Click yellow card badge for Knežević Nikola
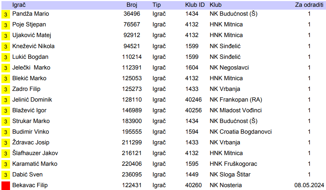This screenshot has width=326, height=190. pos(6,47)
